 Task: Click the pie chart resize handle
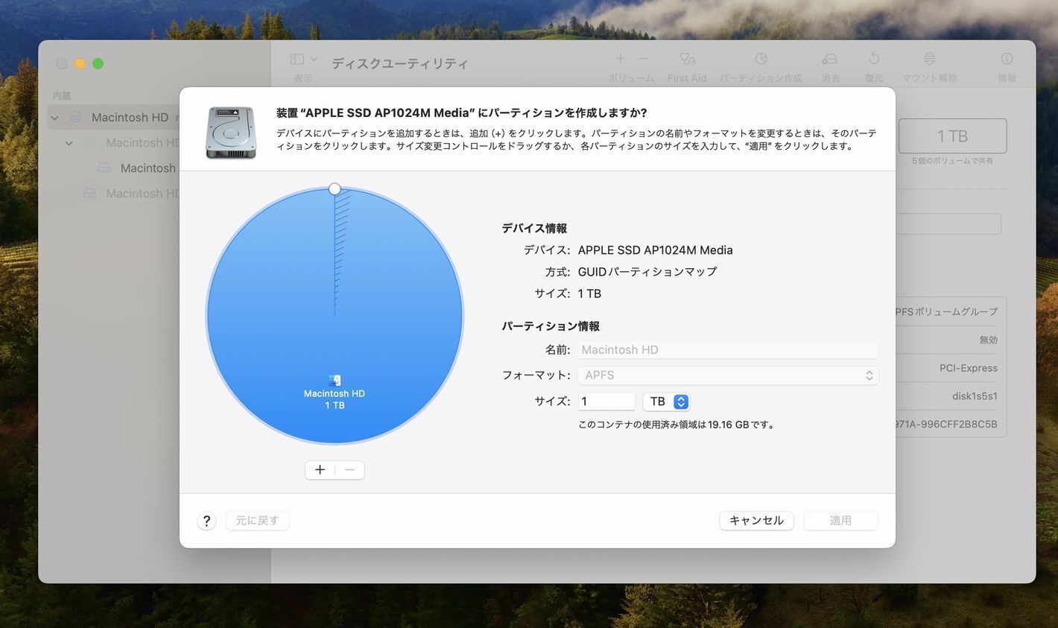coord(335,189)
